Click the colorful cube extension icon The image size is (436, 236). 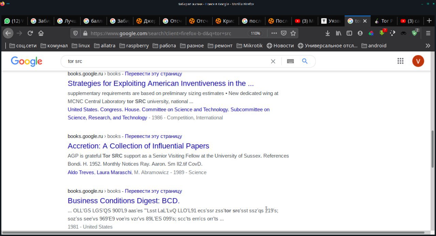click(371, 33)
